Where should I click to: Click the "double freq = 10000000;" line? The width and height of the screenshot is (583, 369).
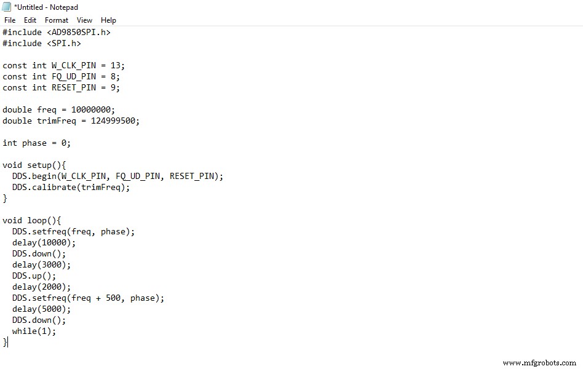click(x=59, y=109)
